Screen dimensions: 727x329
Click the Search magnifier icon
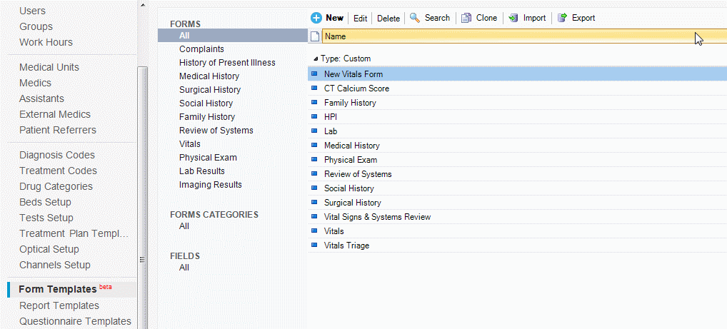[415, 18]
